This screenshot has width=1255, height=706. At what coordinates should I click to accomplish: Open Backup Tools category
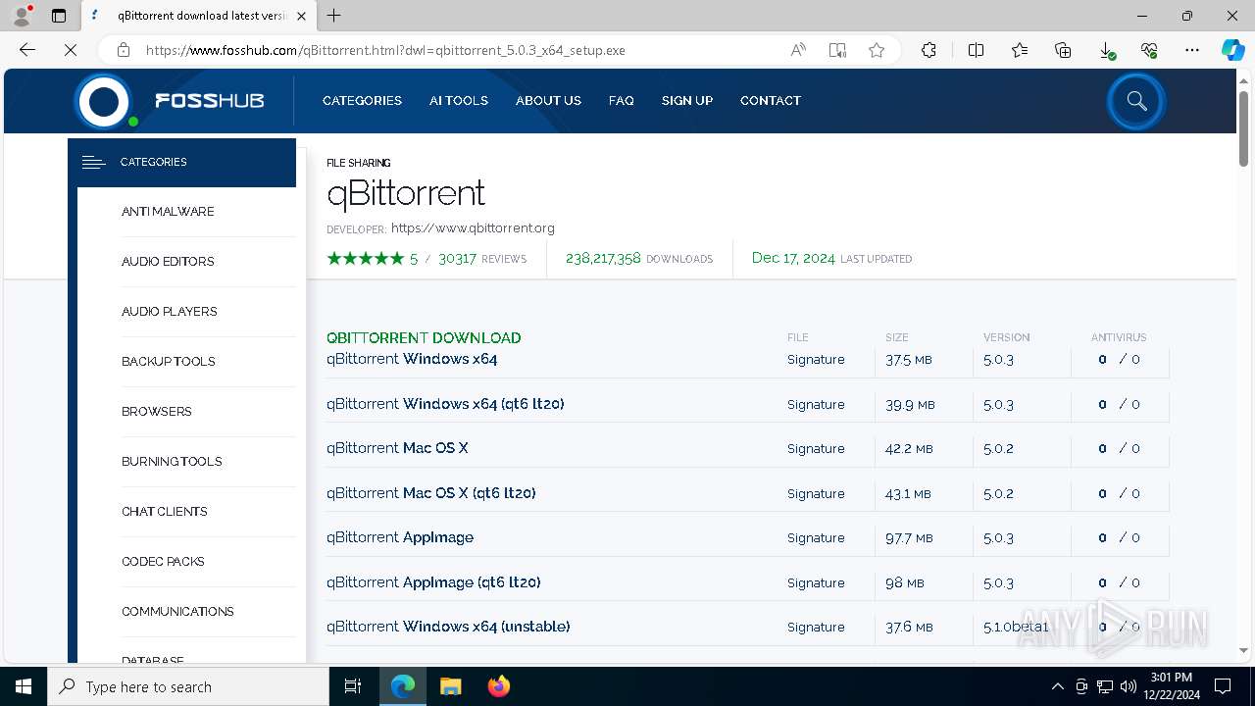(169, 362)
